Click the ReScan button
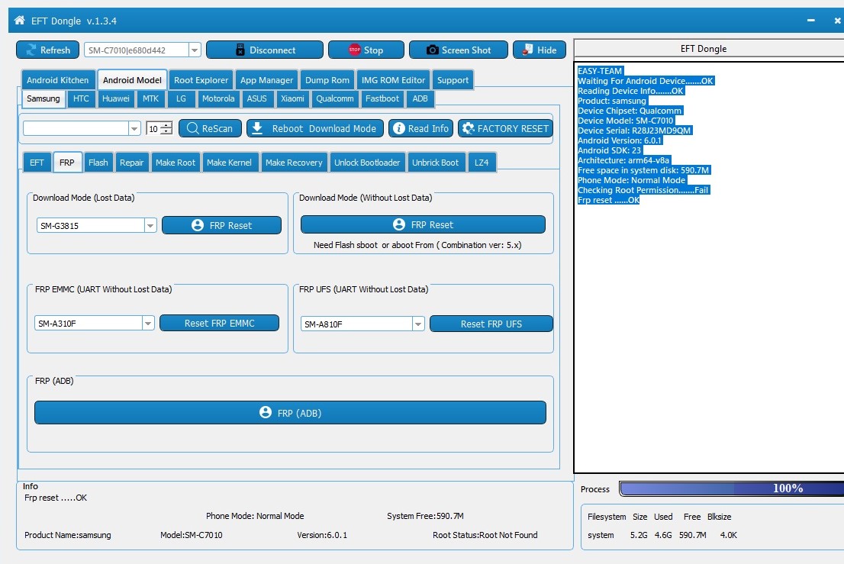Image resolution: width=844 pixels, height=564 pixels. point(210,129)
